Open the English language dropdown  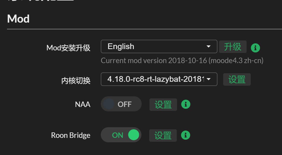(159, 46)
